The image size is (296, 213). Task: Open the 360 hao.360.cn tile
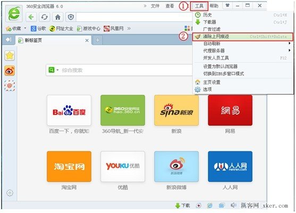[x=123, y=110]
